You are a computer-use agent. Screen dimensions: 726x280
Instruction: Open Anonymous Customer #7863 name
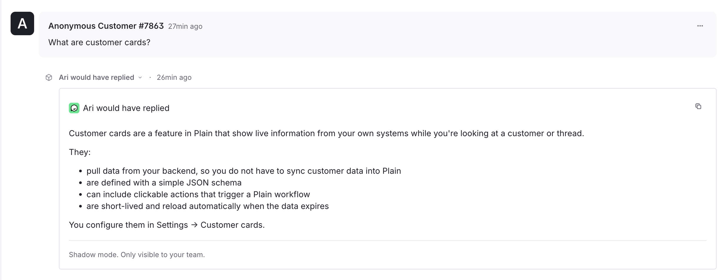click(x=106, y=26)
